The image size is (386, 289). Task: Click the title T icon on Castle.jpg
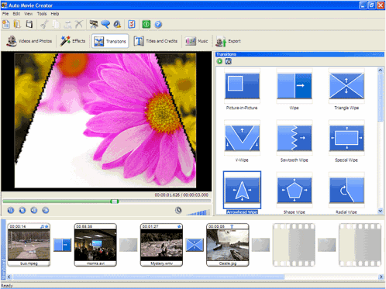tap(232, 226)
